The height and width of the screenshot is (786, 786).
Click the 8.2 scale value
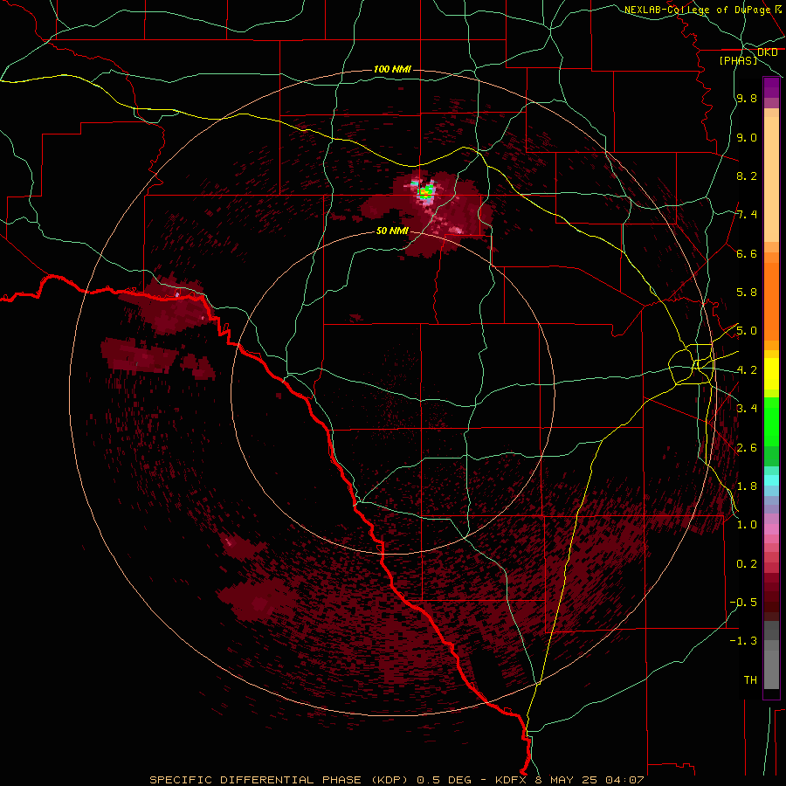(x=747, y=176)
